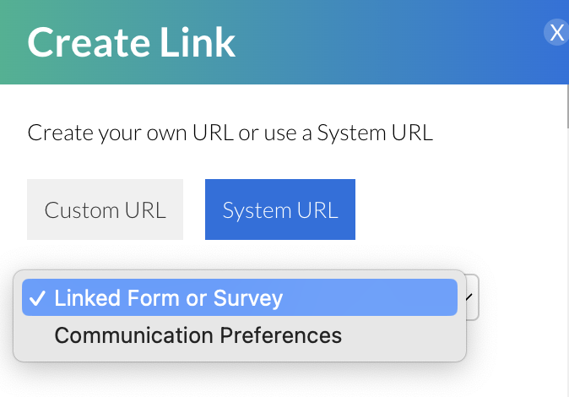The image size is (569, 397).
Task: Select Linked Form or Survey from the list
Action: coord(169,298)
